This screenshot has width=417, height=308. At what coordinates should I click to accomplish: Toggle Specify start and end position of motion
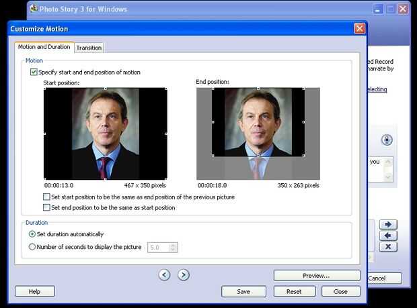pyautogui.click(x=34, y=72)
